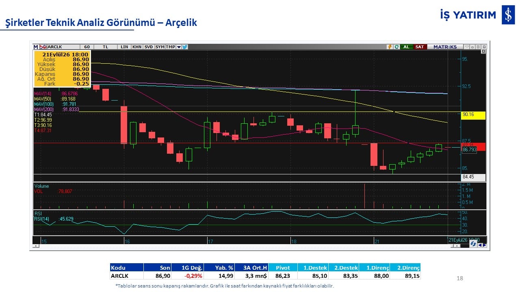
Task: Open the triangle dropdown beside MATRIKS logo
Action: [x=467, y=47]
